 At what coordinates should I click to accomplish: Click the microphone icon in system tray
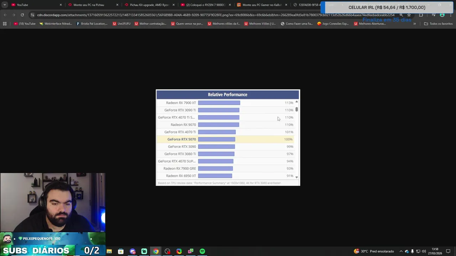coord(413,251)
